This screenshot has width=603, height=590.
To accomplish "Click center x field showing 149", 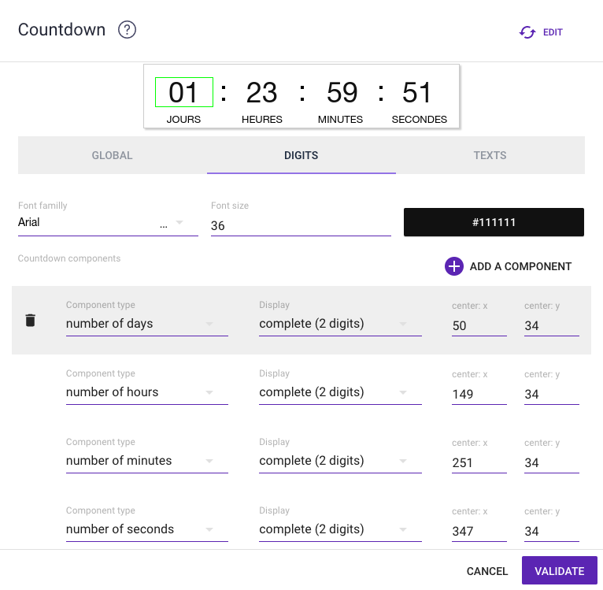I will click(x=479, y=394).
